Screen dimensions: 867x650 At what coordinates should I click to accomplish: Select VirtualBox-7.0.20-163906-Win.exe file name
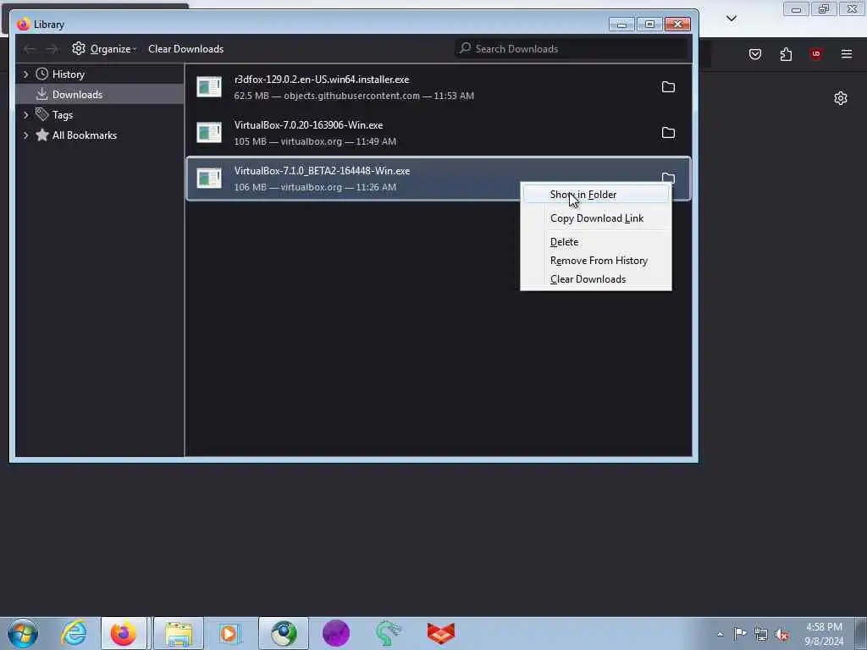point(308,125)
